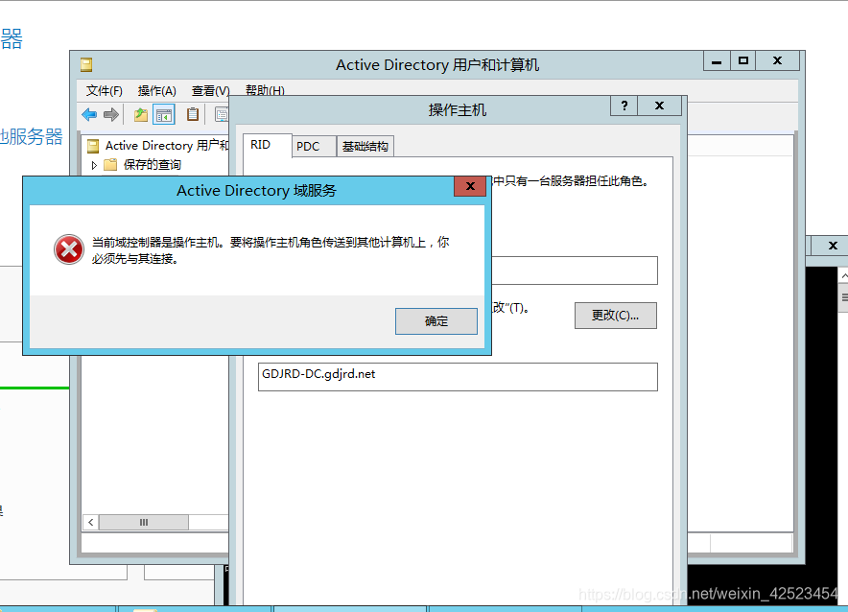Image resolution: width=848 pixels, height=612 pixels.
Task: Open the 文件(F) menu
Action: tap(104, 91)
